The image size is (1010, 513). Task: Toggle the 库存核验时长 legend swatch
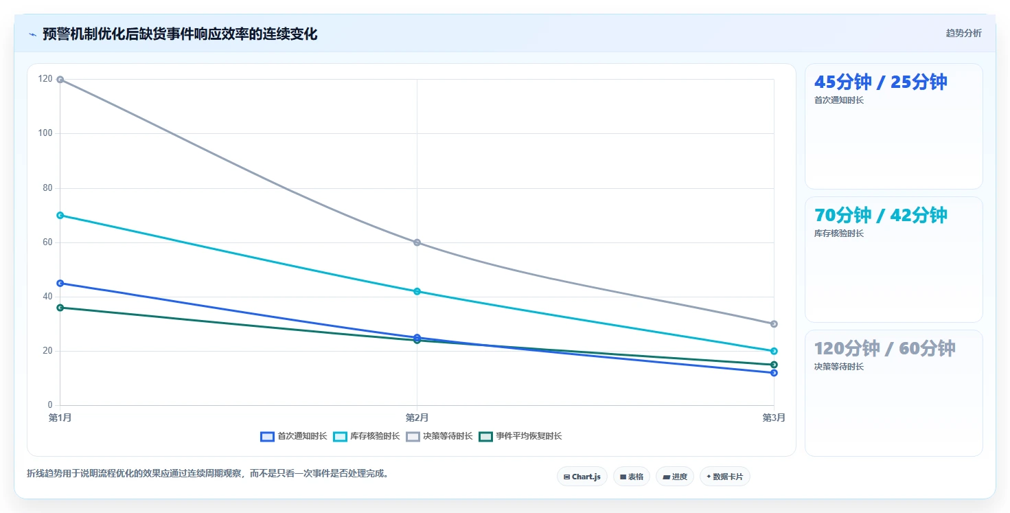click(x=341, y=437)
